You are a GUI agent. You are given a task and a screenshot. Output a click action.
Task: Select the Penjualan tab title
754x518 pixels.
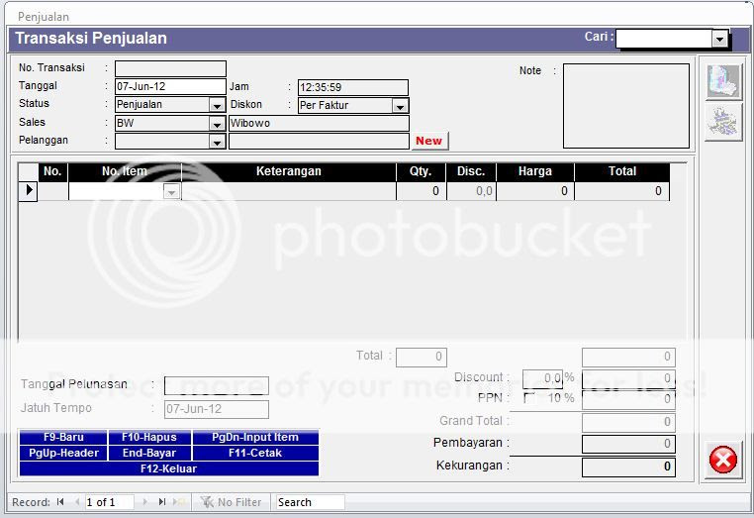[x=44, y=17]
